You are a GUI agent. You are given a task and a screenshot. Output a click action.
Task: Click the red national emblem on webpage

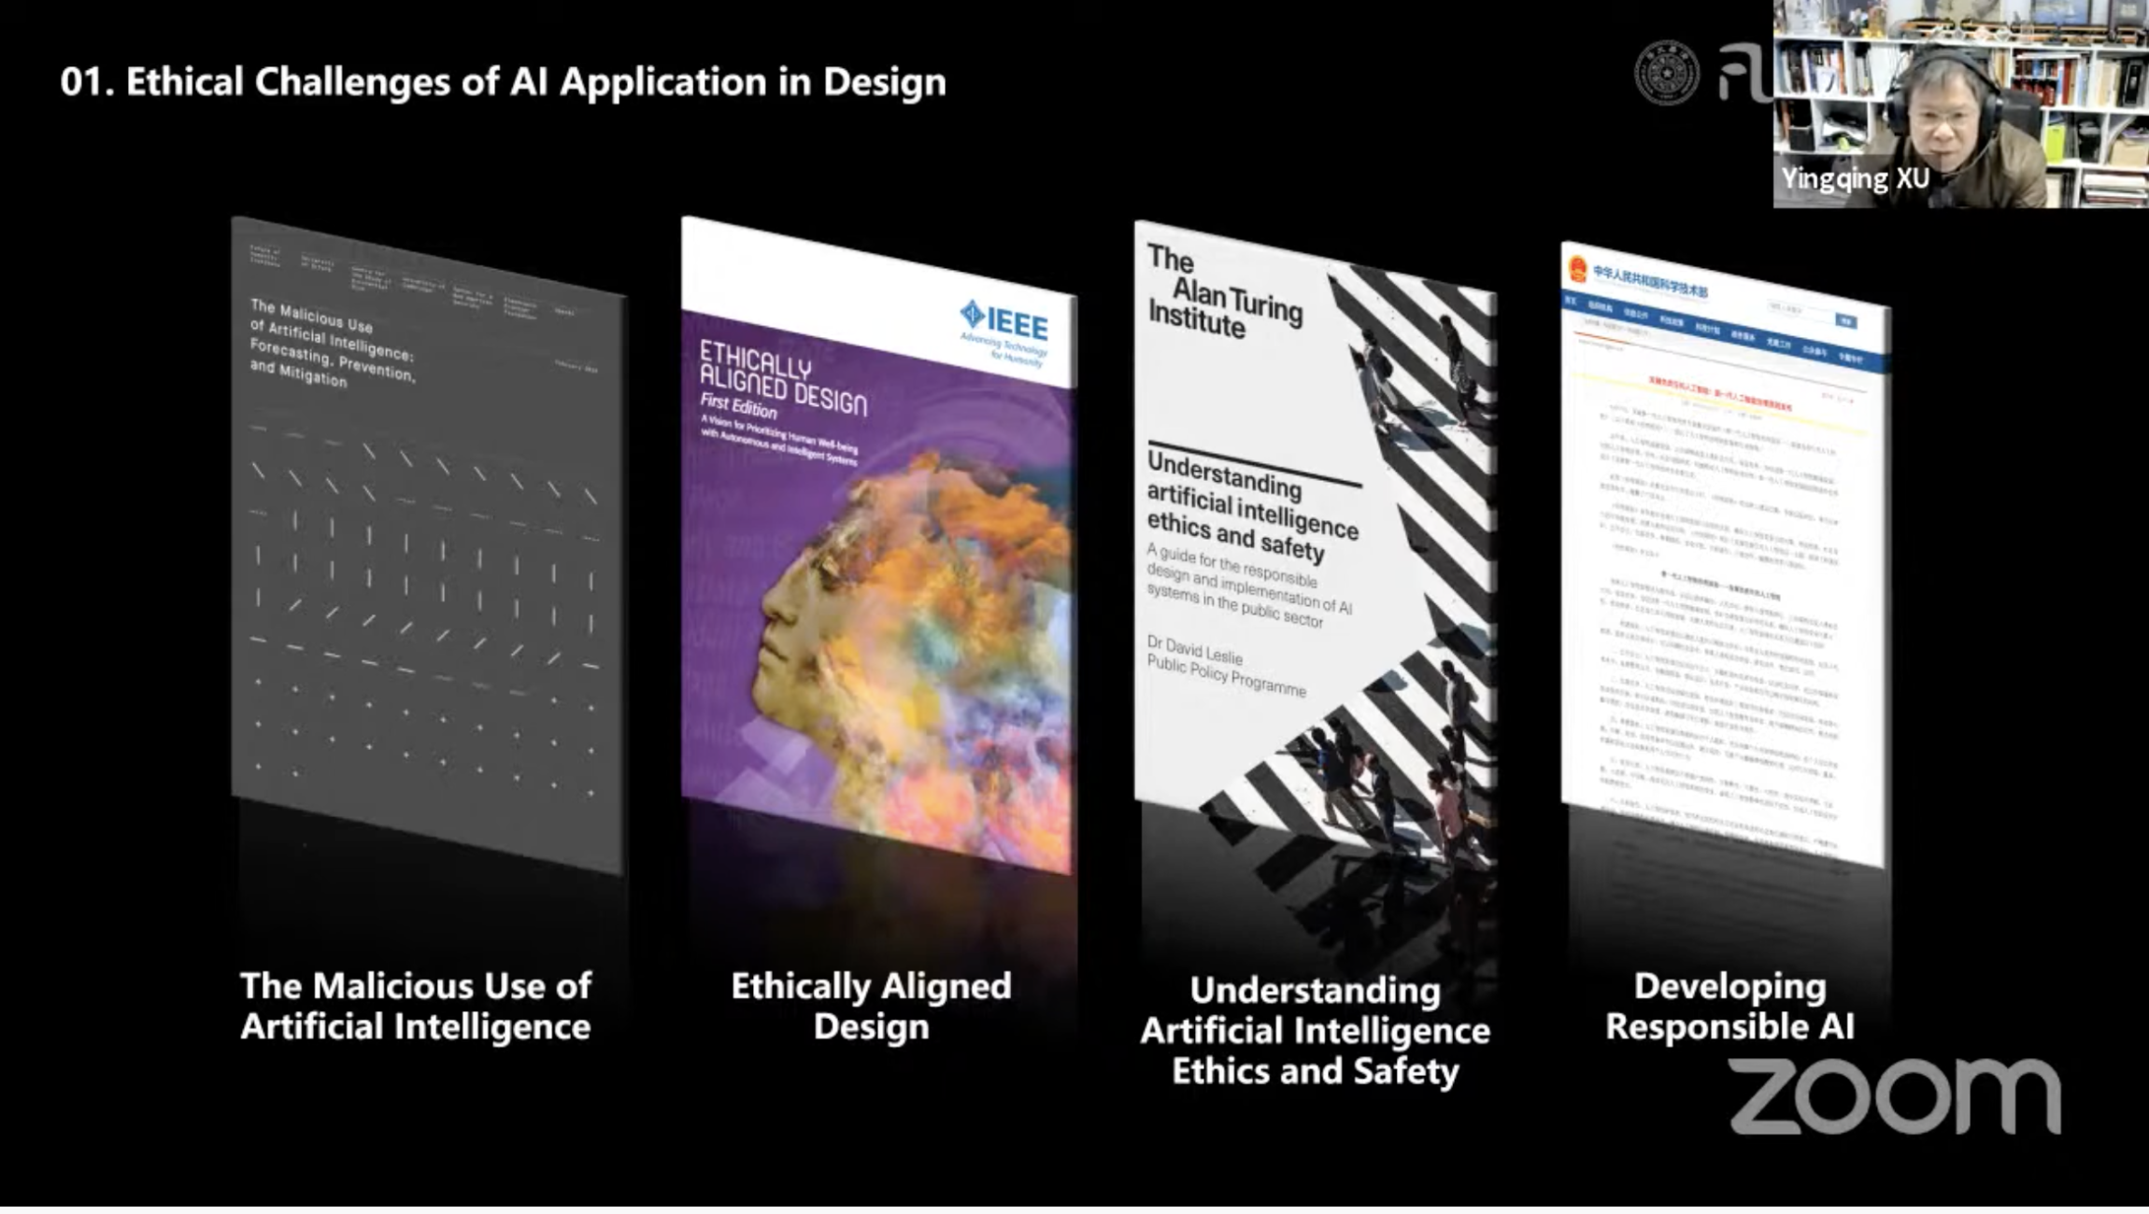click(1577, 270)
